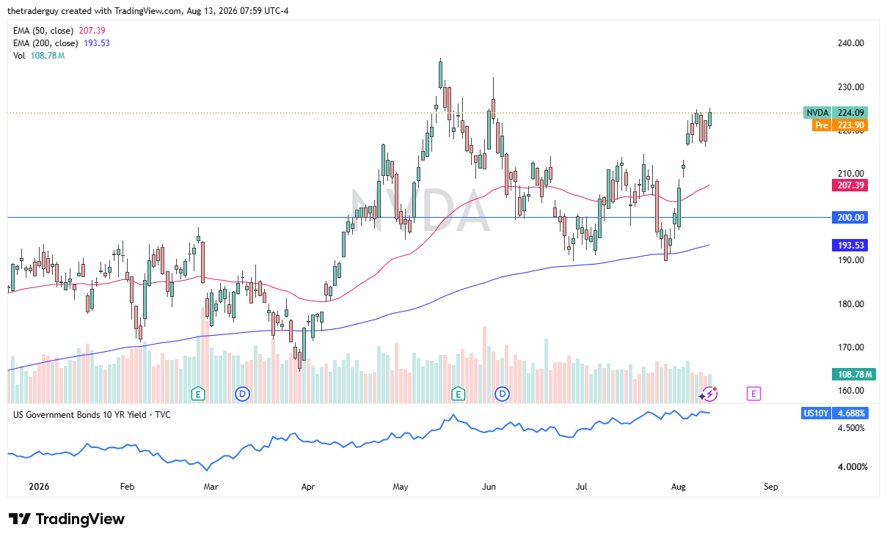Click the 210.00 price axis value
This screenshot has width=887, height=541.
850,174
